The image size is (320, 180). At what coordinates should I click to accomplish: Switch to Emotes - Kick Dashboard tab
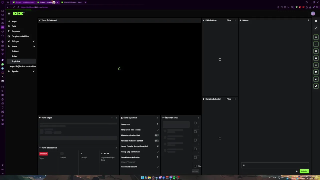point(23,2)
